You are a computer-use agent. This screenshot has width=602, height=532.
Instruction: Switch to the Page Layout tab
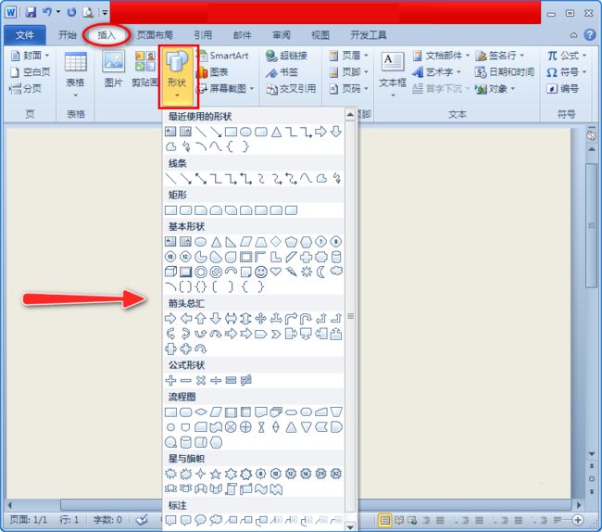[x=155, y=35]
